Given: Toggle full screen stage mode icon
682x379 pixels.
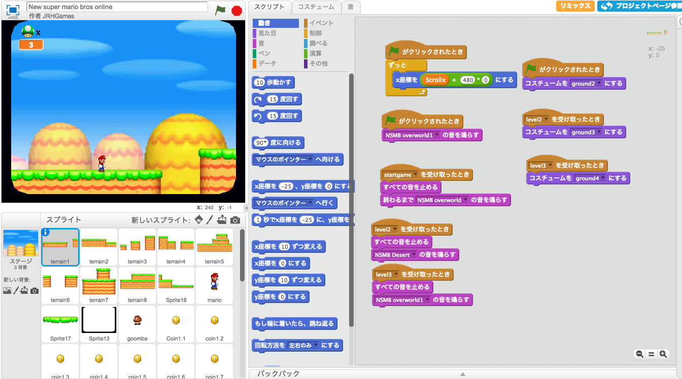Looking at the screenshot, I should point(13,10).
